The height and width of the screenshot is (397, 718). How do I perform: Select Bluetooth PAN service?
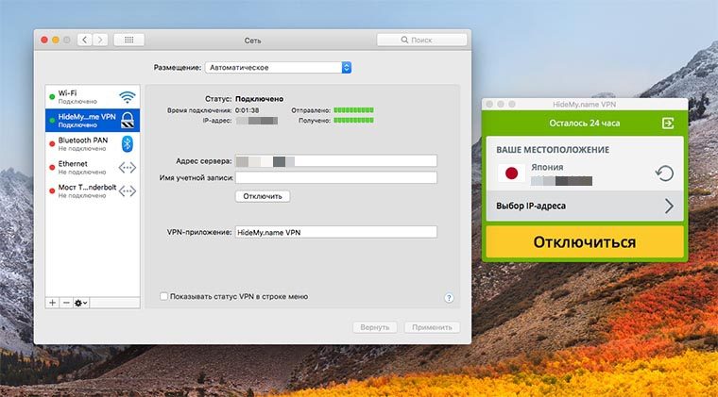93,144
